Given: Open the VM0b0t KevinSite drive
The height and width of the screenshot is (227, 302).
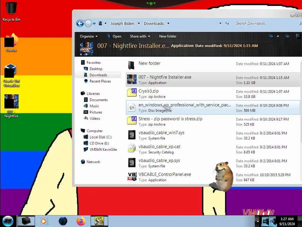Looking at the screenshot, I should click(100, 149).
